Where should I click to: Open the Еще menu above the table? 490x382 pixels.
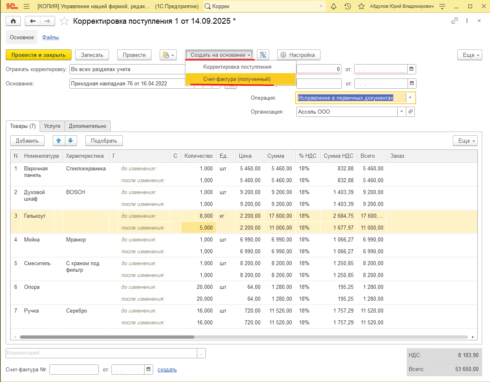(x=465, y=141)
